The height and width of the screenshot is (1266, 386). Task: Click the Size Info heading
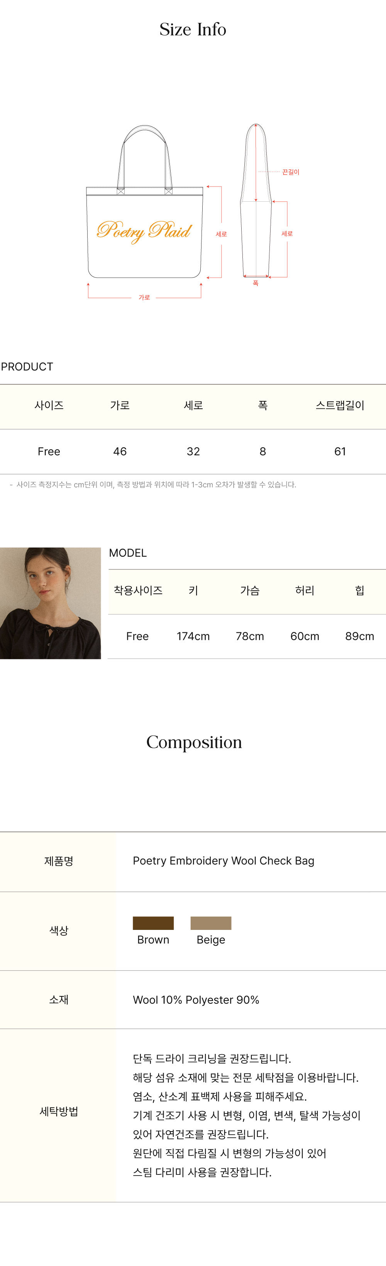pyautogui.click(x=193, y=29)
